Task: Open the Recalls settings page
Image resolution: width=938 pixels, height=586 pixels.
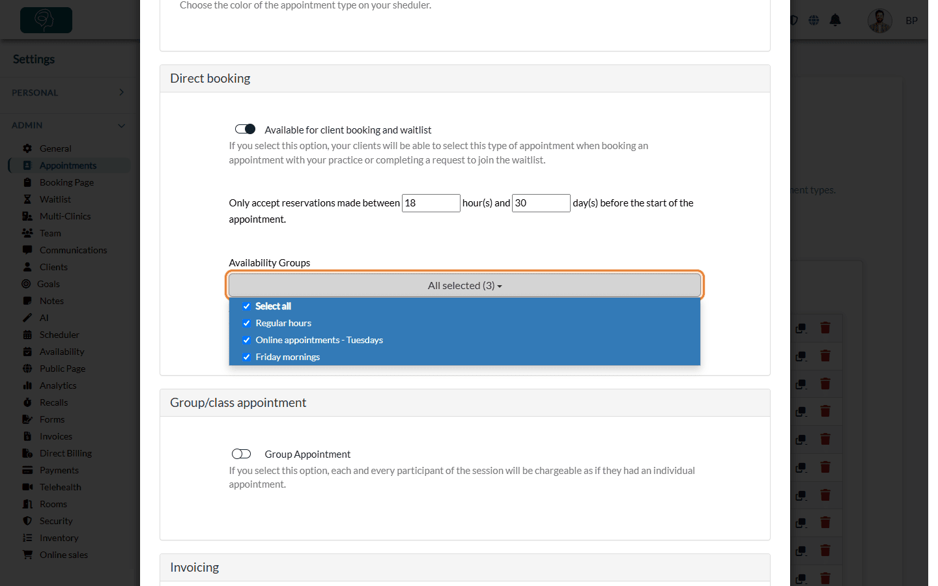Action: [x=53, y=402]
